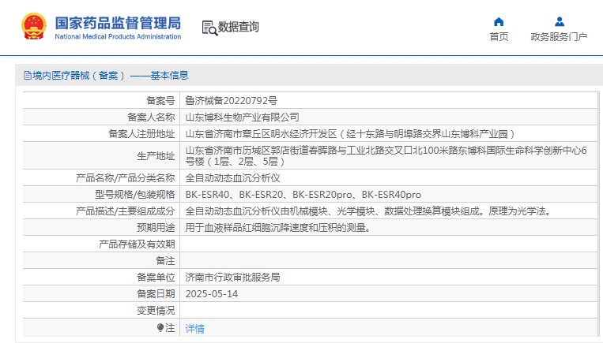Click the 数据查询 label
Viewport: 603px width, 343px height.
239,27
